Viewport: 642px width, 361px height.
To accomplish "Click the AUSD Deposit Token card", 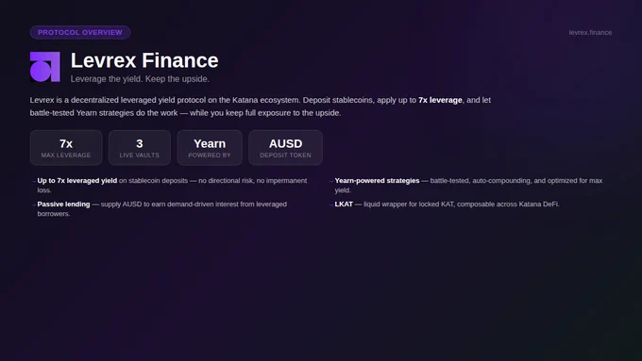I will (285, 148).
